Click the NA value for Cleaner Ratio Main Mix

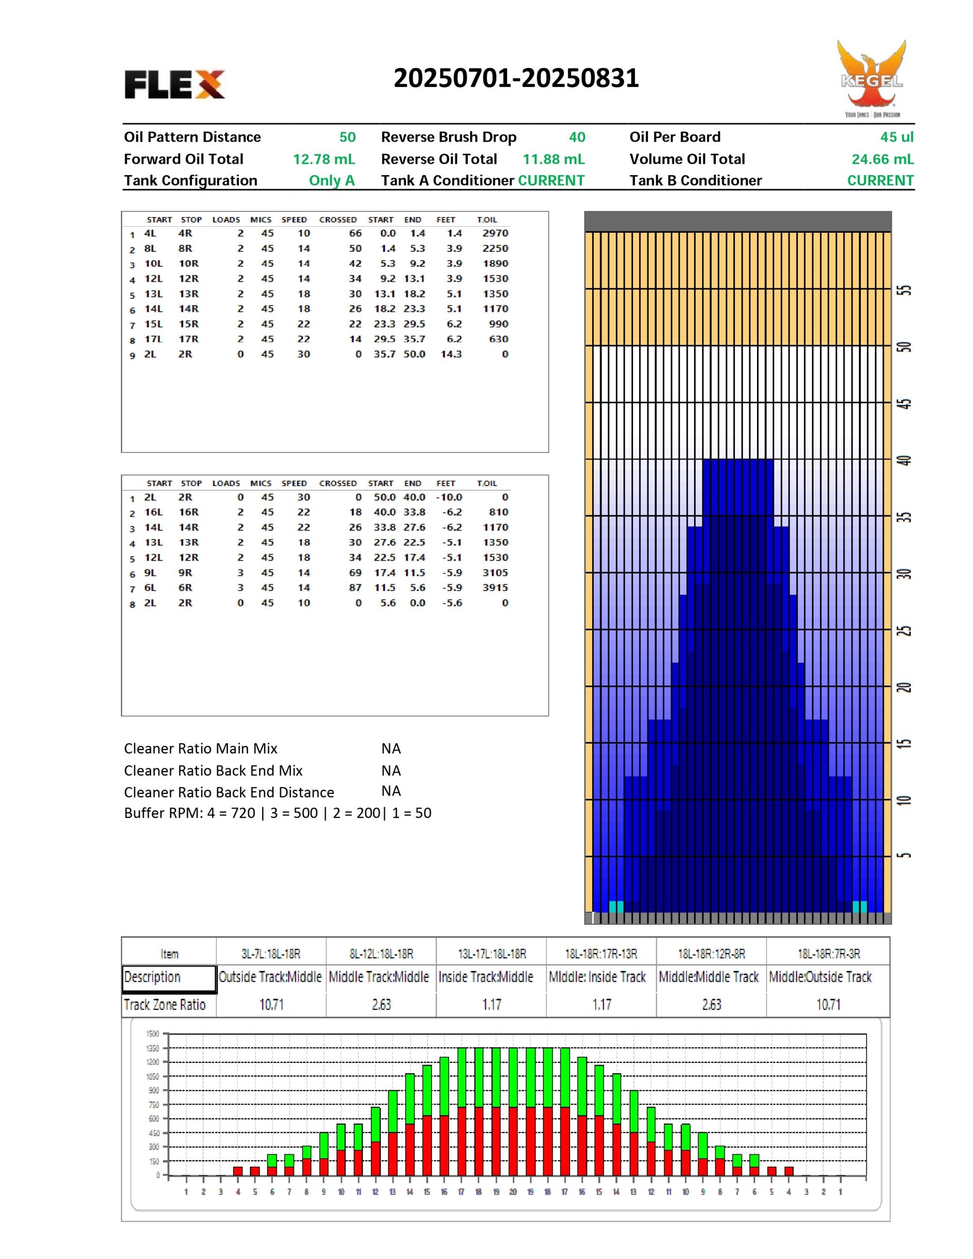click(x=391, y=749)
